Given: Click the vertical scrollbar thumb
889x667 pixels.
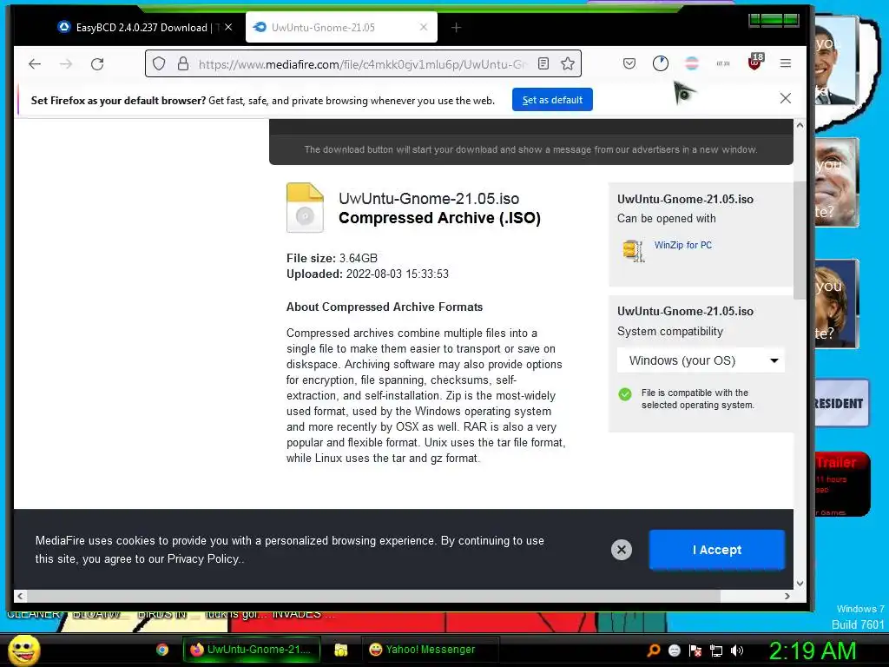Looking at the screenshot, I should point(800,241).
